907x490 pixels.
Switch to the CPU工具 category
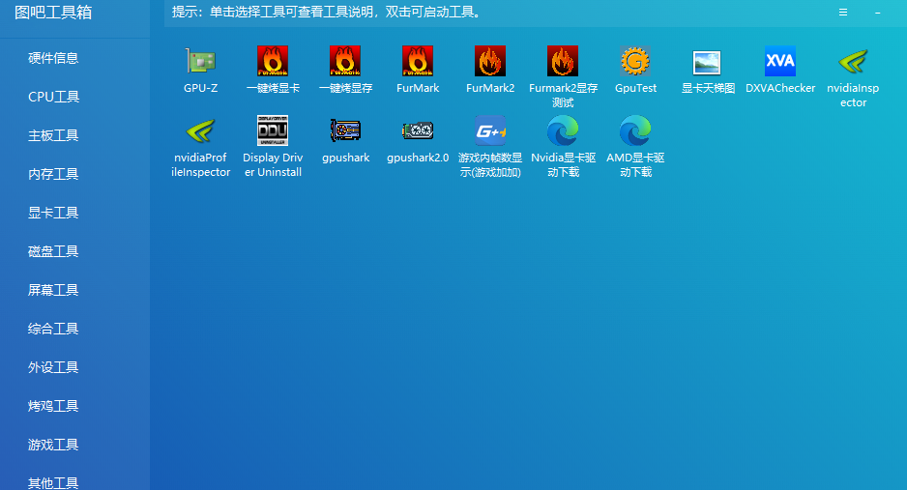[x=53, y=97]
